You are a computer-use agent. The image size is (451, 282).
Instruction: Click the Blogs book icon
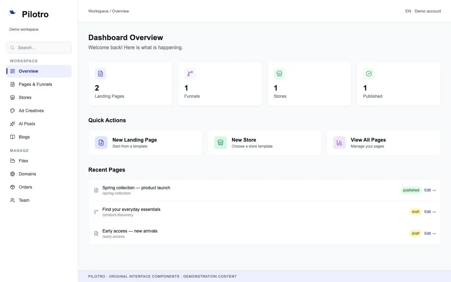[13, 137]
